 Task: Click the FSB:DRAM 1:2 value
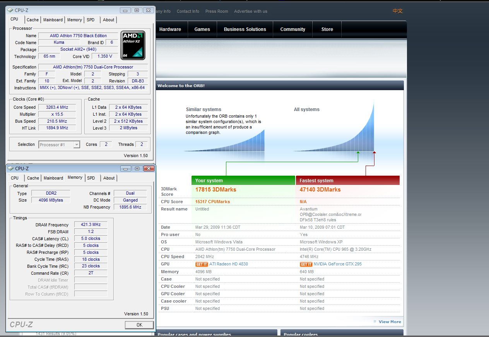[x=91, y=232]
